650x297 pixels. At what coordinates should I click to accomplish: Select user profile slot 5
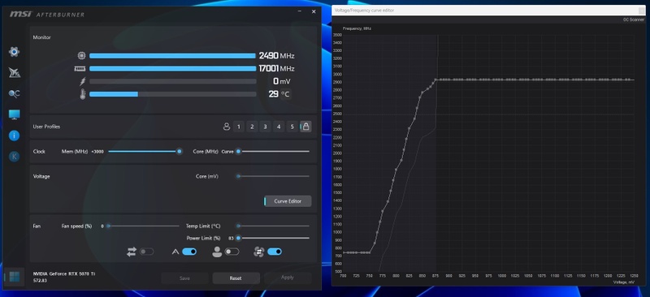(292, 127)
